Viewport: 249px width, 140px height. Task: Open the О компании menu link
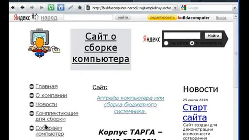[51, 96]
